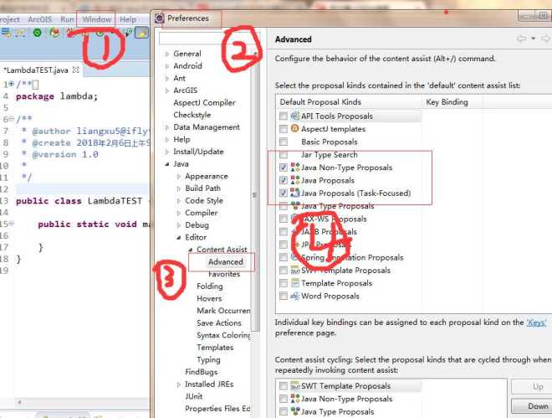
Task: Select Checkstyle in the preferences tree
Action: pos(192,115)
